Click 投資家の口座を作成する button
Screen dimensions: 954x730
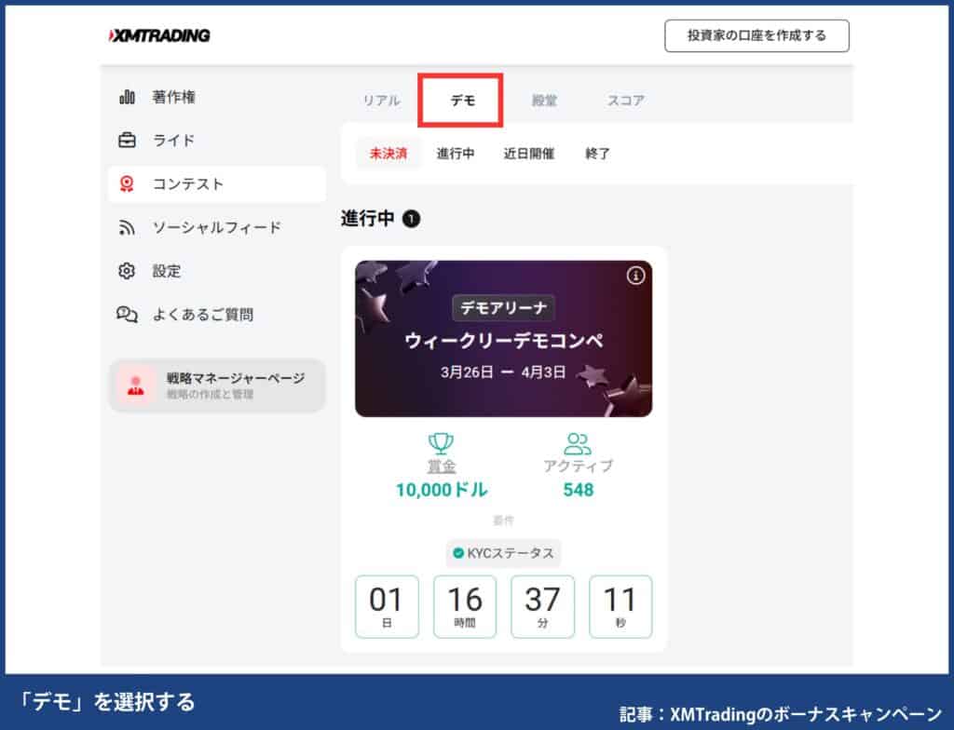click(x=756, y=36)
